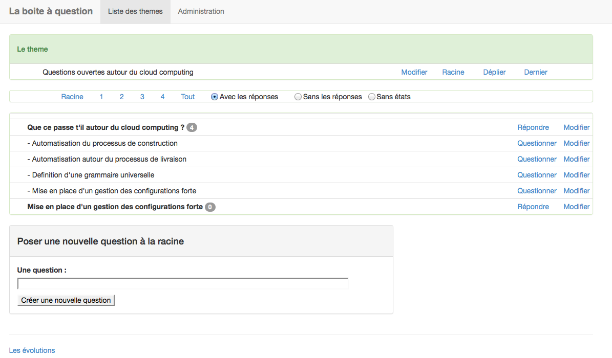
Task: Click 'Modifier' for 'Automatisation du processus de construction'
Action: click(576, 143)
